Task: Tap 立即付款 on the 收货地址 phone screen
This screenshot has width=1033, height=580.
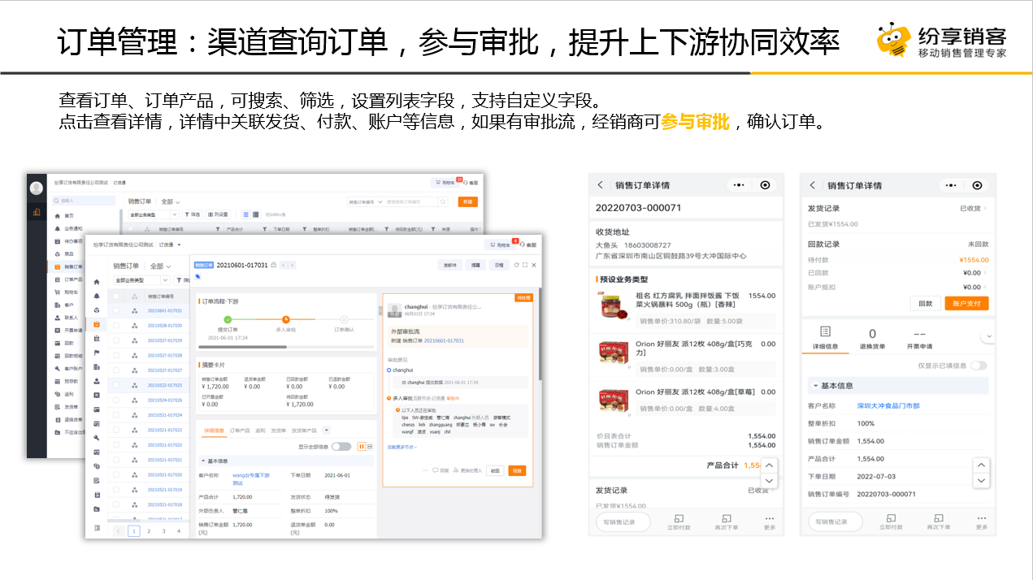Action: 679,522
